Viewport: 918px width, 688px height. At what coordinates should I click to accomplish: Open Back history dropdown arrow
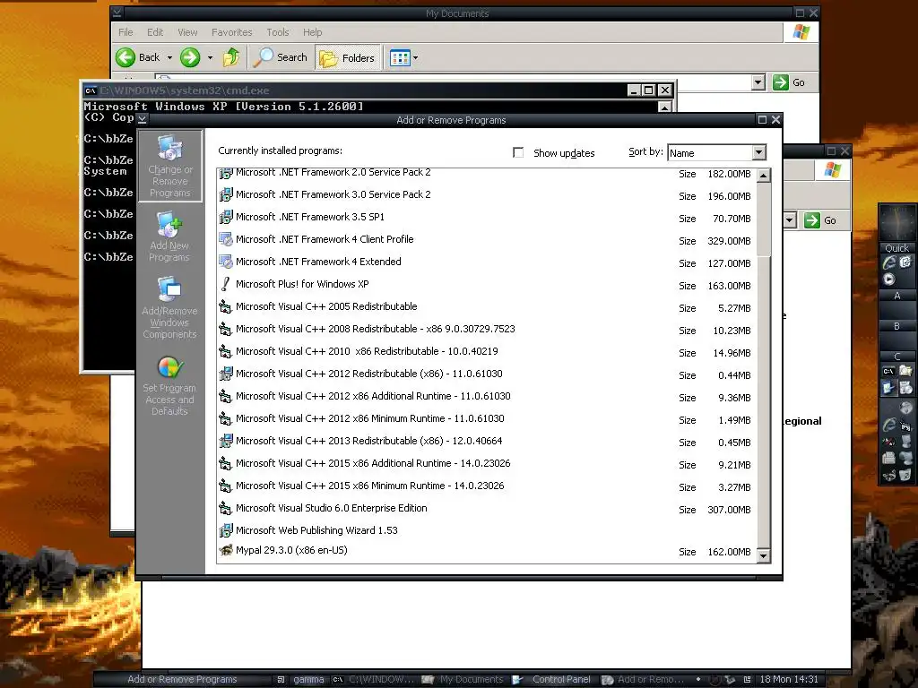(x=169, y=58)
